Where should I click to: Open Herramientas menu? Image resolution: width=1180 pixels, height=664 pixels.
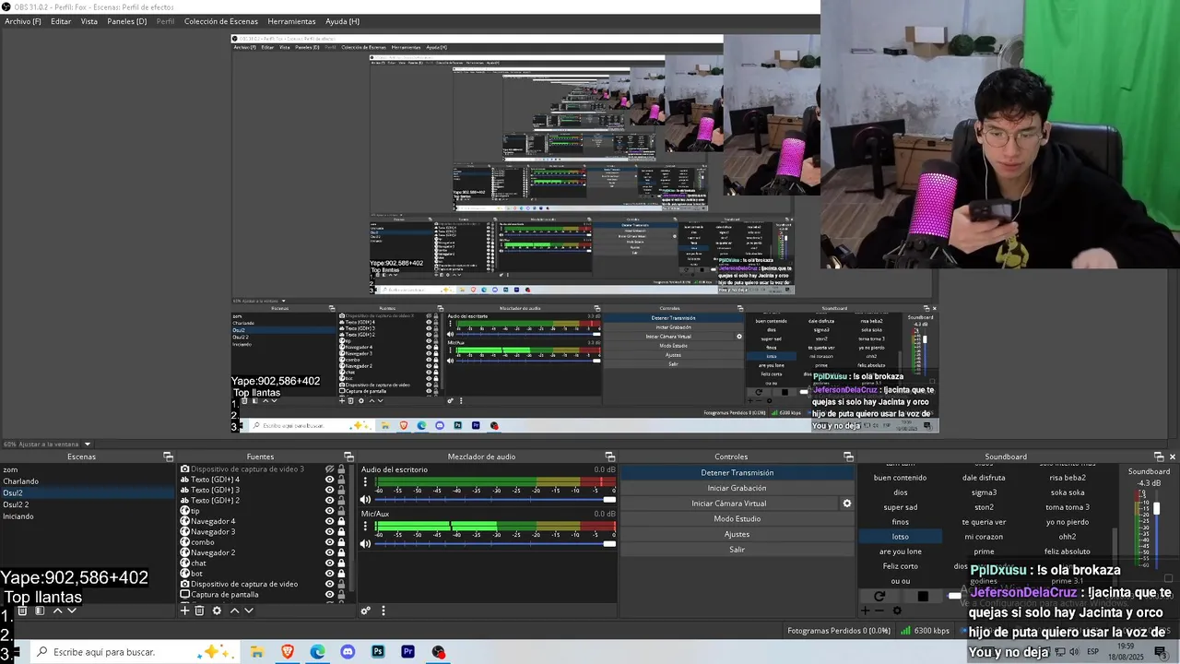(291, 21)
